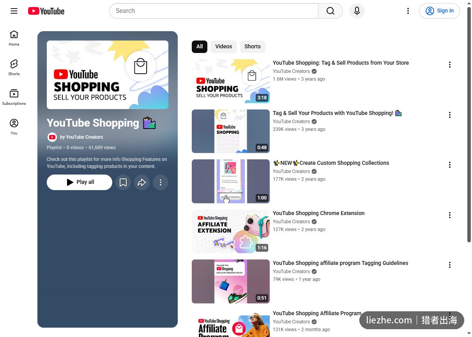Open Tag & Sell Your Products with YouTube Shopping title

click(337, 113)
